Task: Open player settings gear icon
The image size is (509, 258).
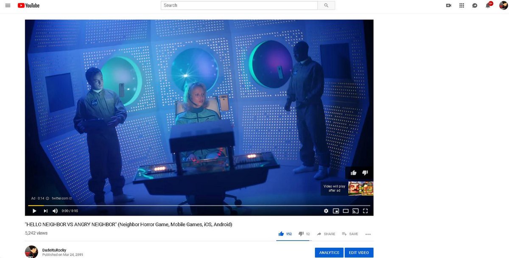Action: pyautogui.click(x=326, y=211)
